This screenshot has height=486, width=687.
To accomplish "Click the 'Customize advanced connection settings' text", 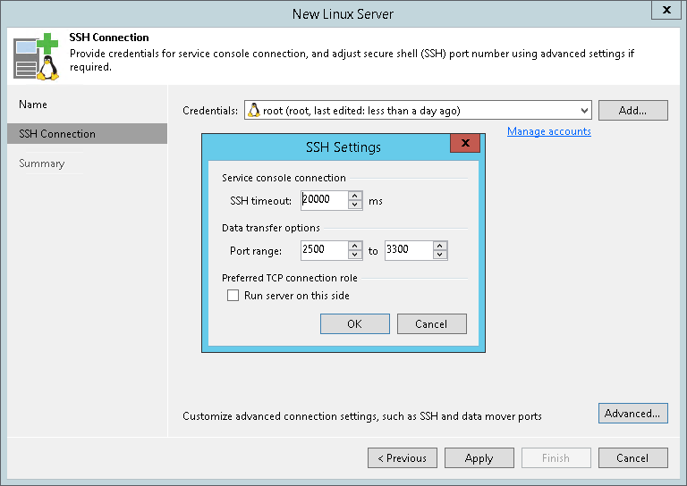I will [x=362, y=416].
